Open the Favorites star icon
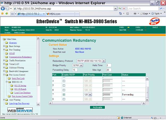166x120 pixels. coord(3,14)
